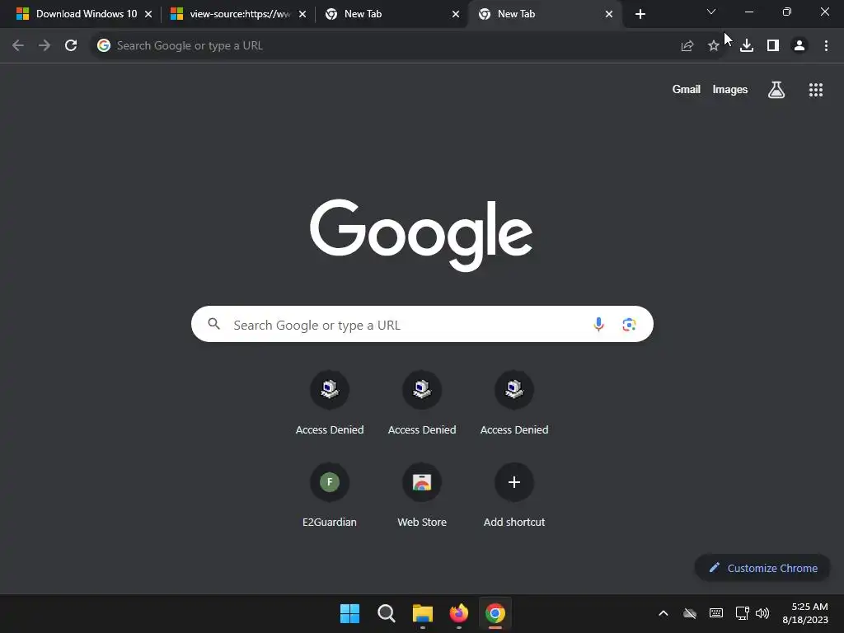
Task: Click the browser Back arrow
Action: pos(18,46)
